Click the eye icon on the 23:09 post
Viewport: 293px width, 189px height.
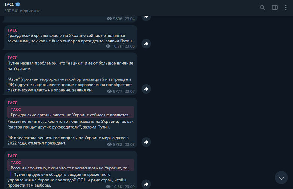click(x=108, y=187)
